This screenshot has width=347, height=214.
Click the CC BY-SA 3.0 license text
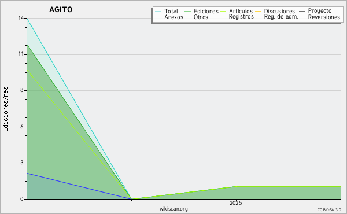click(x=329, y=209)
